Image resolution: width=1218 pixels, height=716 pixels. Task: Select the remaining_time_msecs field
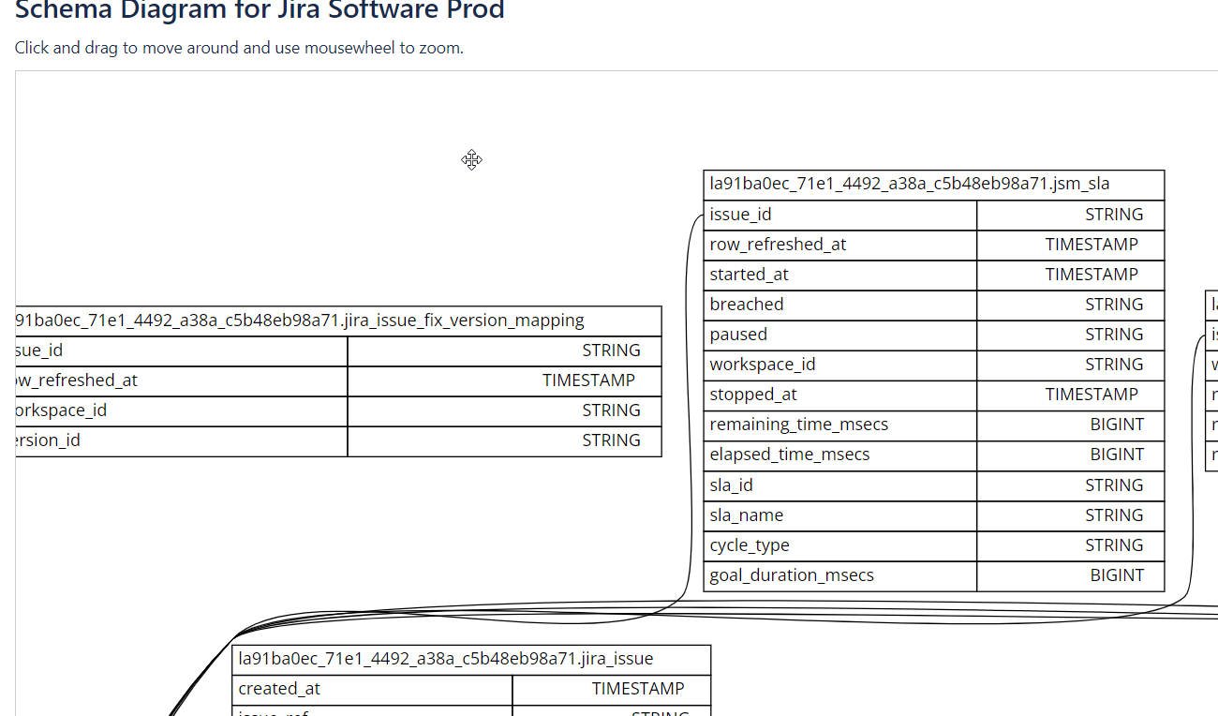934,425
